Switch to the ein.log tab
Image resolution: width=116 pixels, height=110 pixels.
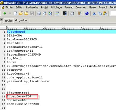click(9, 21)
